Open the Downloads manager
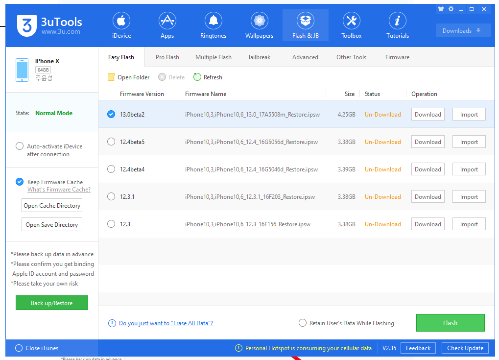Viewport: 499px width, 360px height. (x=463, y=30)
